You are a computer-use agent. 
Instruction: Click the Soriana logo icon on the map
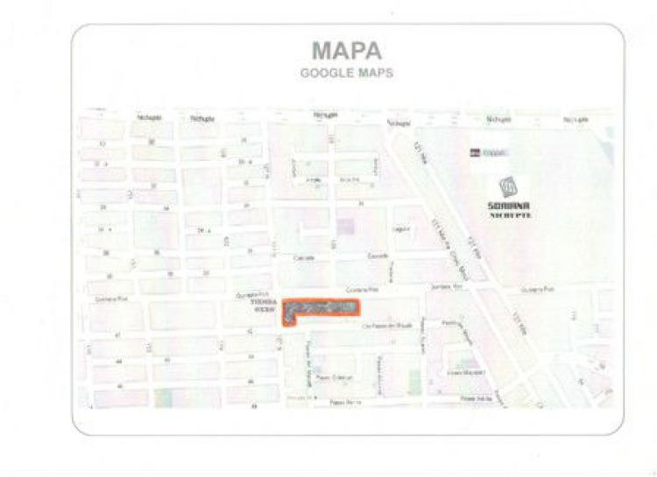tap(508, 187)
